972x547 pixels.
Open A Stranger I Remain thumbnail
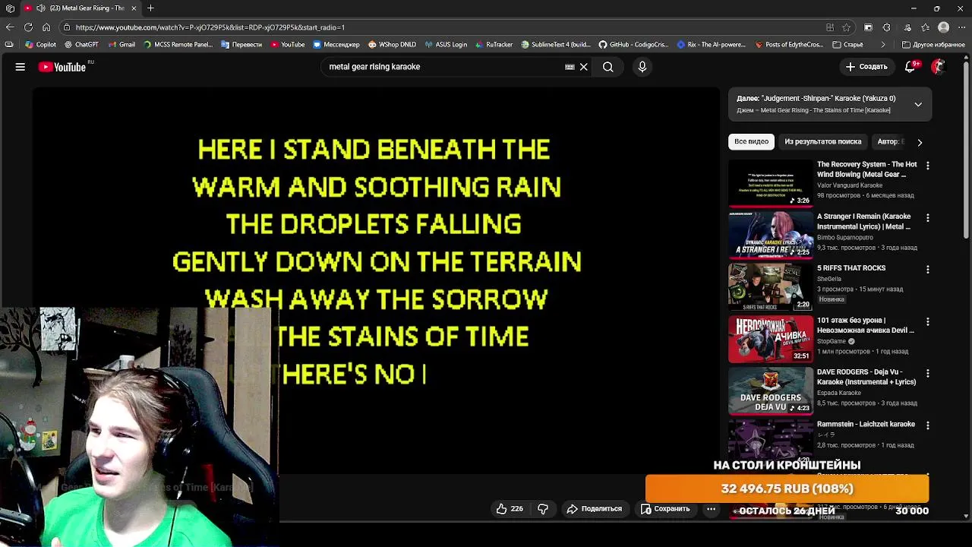click(771, 235)
